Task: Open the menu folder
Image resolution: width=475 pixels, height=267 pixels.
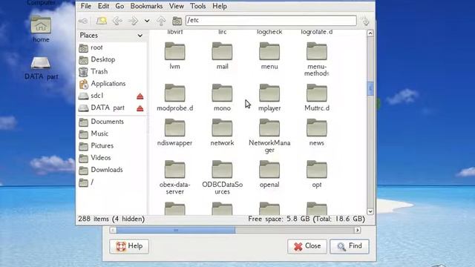Action: tap(269, 56)
